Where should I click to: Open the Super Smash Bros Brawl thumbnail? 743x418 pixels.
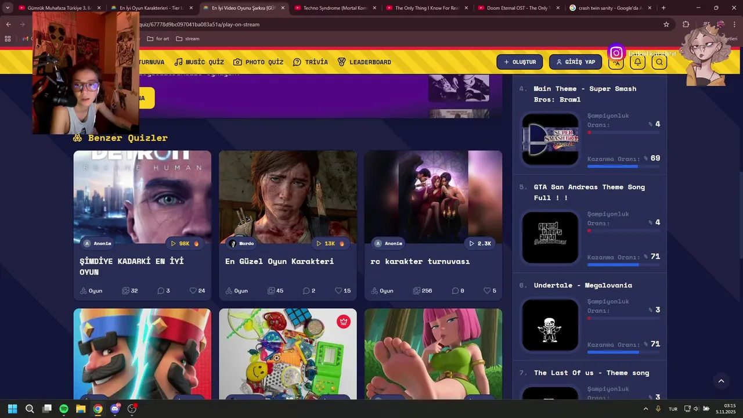[550, 139]
